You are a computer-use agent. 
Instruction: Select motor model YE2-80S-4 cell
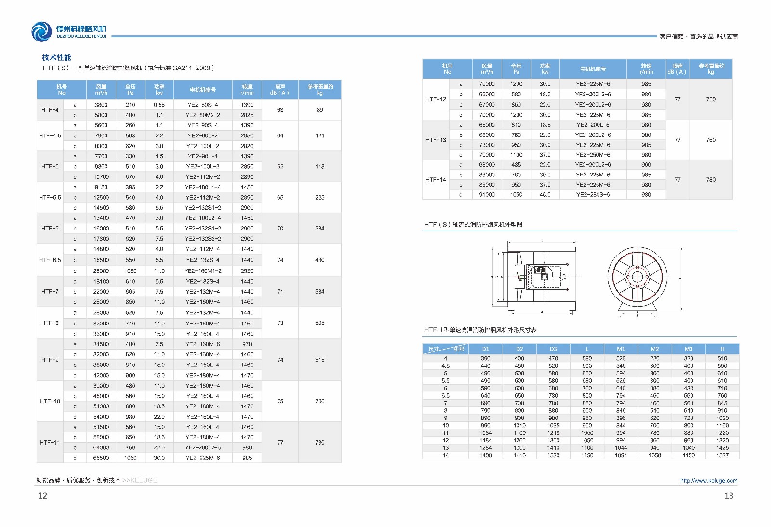[x=203, y=105]
